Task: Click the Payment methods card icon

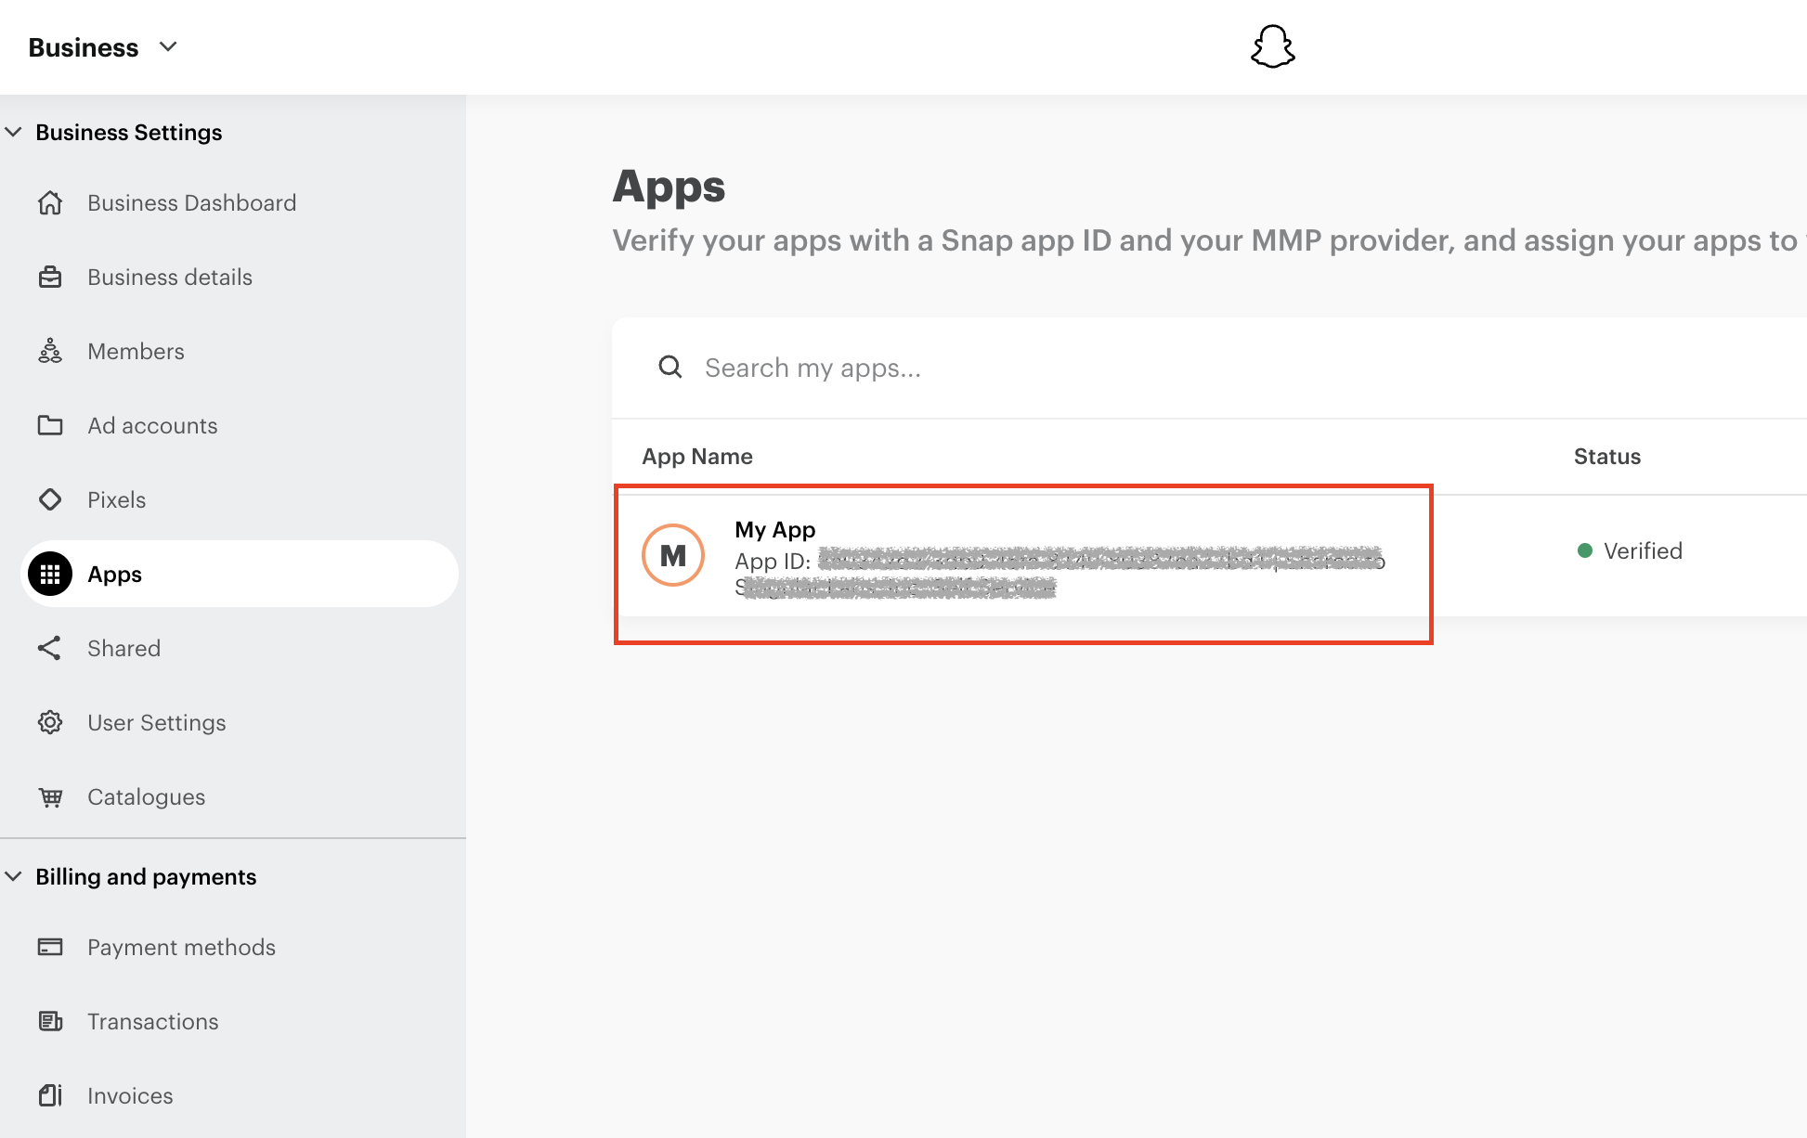Action: (50, 947)
